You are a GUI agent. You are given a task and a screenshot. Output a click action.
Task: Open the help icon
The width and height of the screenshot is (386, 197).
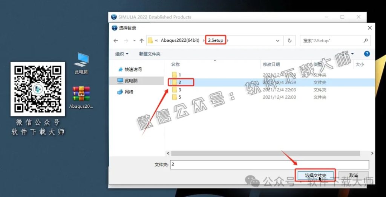pyautogui.click(x=367, y=54)
